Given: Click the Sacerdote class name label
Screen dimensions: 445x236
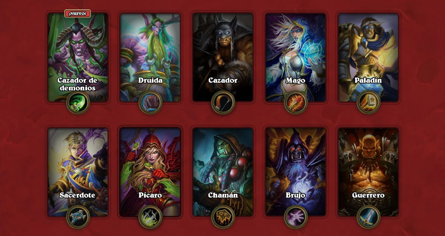Looking at the screenshot, I should tap(78, 195).
